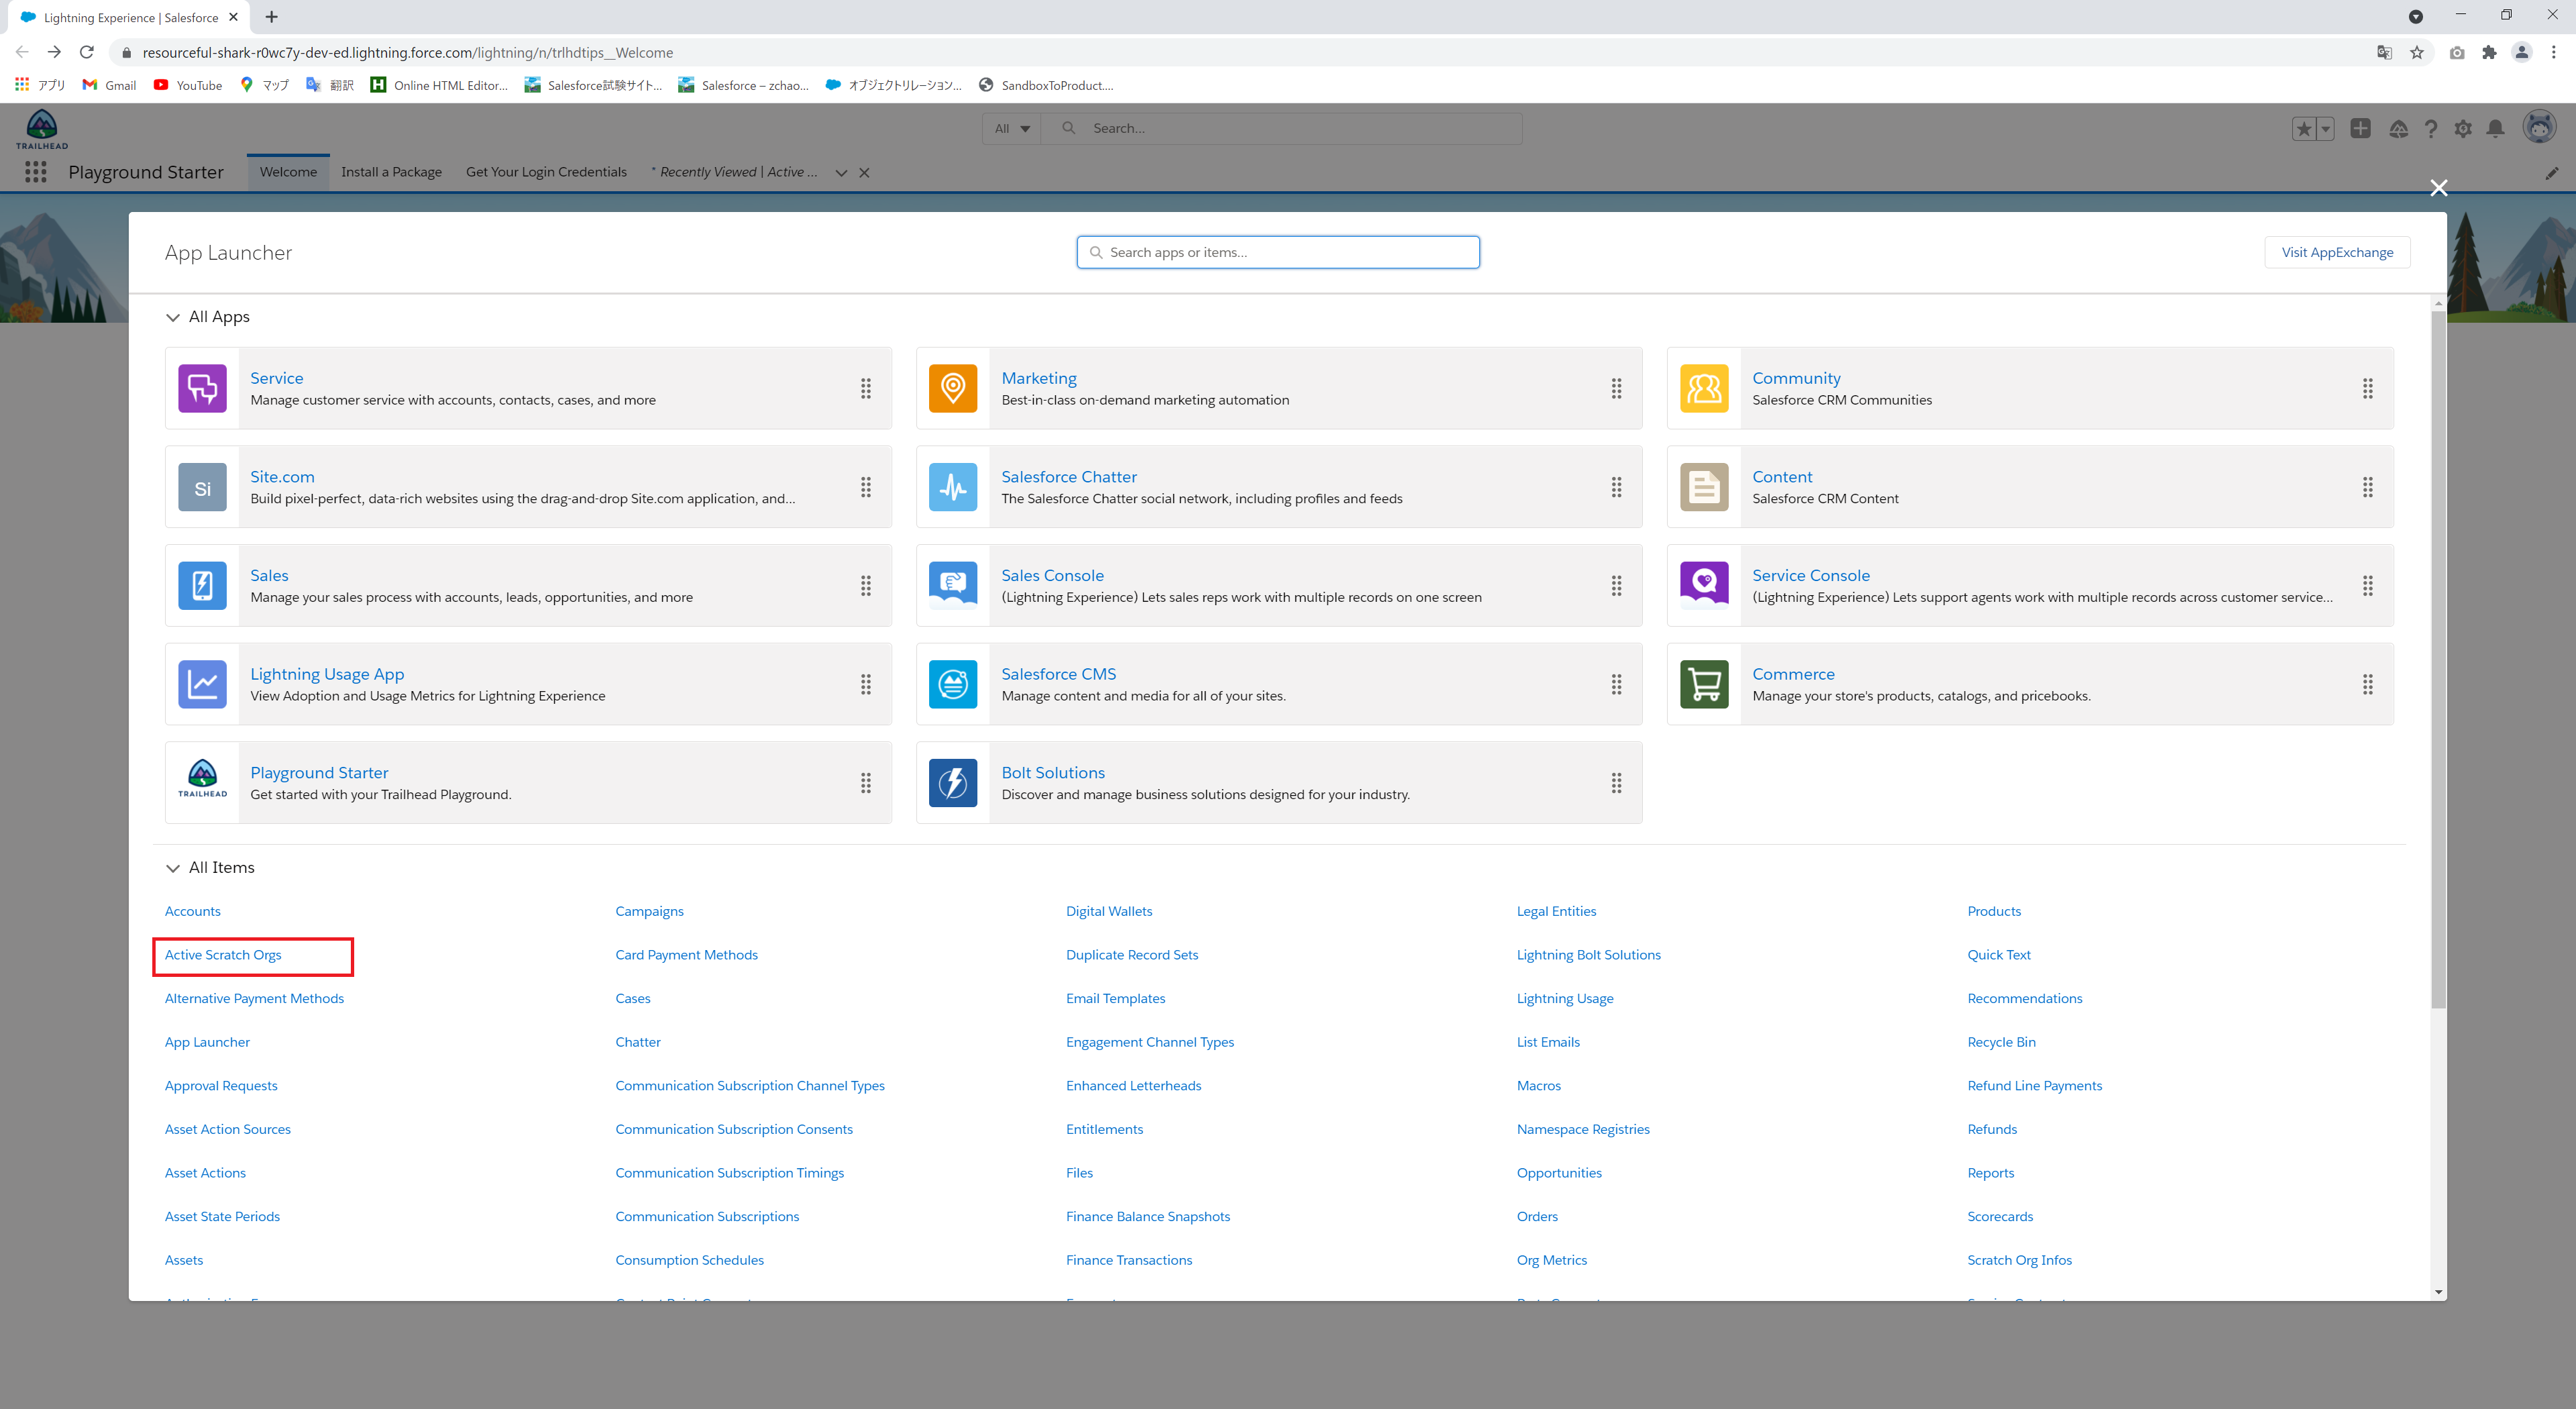Open the Digital Wallets link

pos(1109,911)
